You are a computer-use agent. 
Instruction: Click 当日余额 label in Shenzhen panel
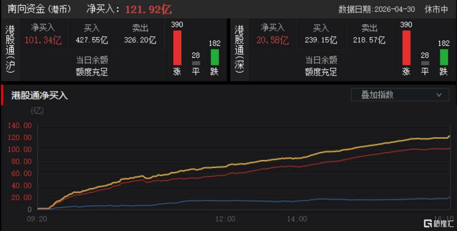[321, 60]
